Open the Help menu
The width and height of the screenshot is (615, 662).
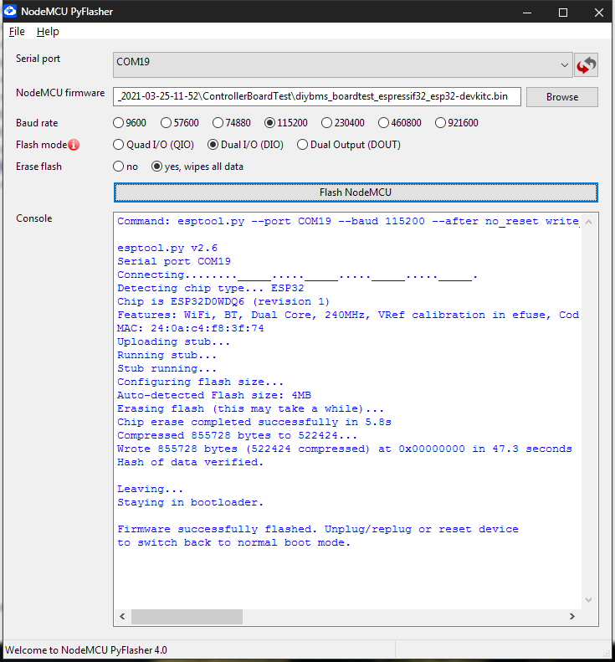48,32
